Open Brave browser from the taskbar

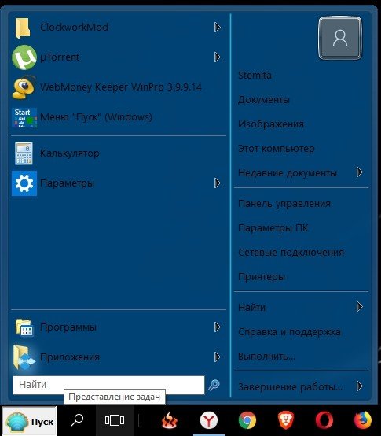(286, 420)
